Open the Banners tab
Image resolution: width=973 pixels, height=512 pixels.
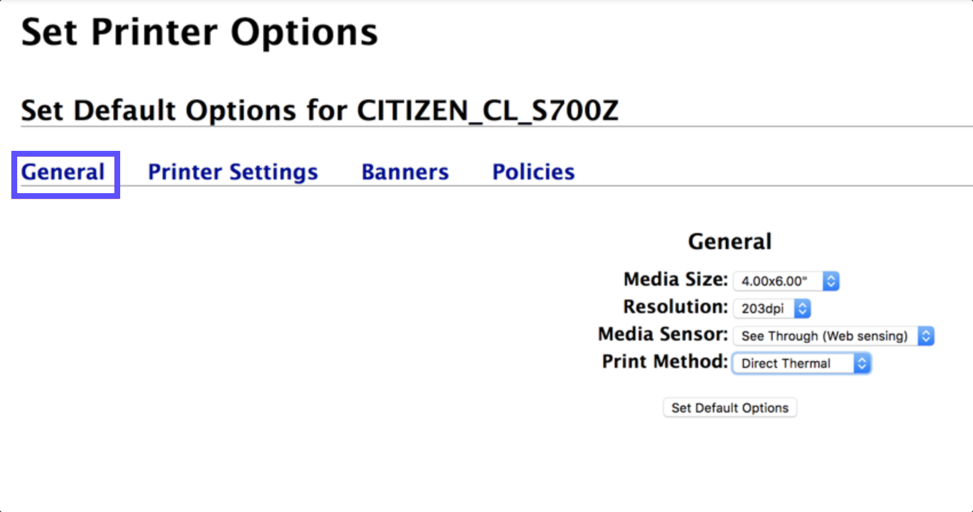pyautogui.click(x=405, y=171)
